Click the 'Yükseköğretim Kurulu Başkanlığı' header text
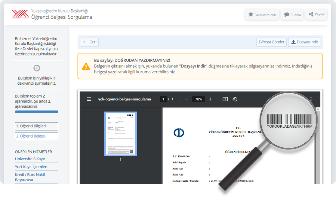336x197 pixels. click(x=60, y=11)
